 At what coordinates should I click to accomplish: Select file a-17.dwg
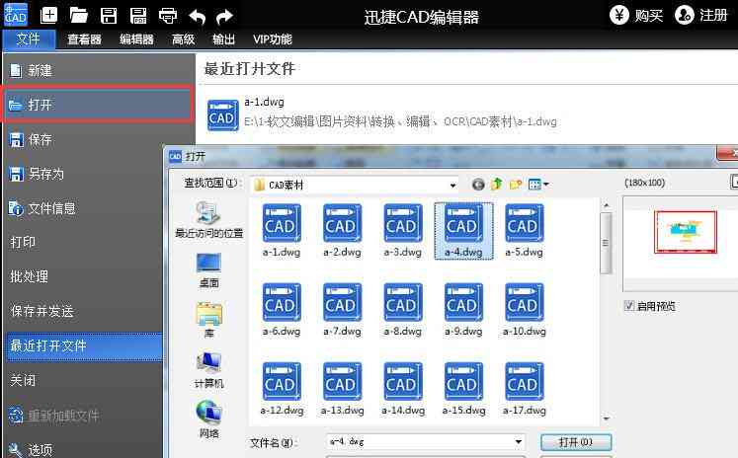(524, 389)
